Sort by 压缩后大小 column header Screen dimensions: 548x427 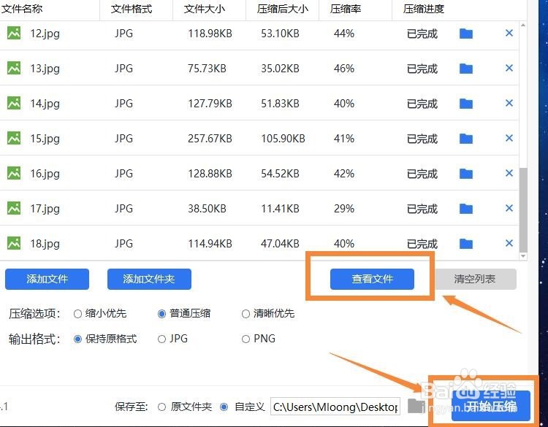point(283,9)
